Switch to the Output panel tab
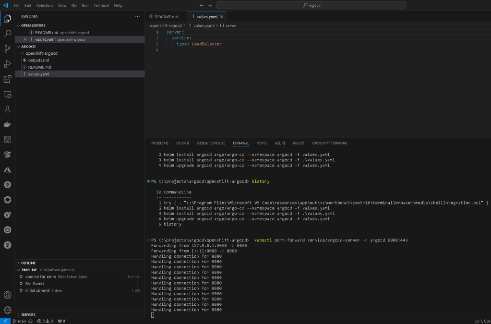 (x=182, y=143)
